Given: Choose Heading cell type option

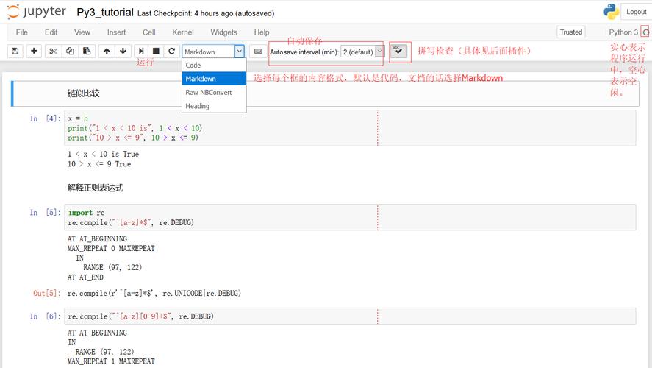Looking at the screenshot, I should 214,106.
